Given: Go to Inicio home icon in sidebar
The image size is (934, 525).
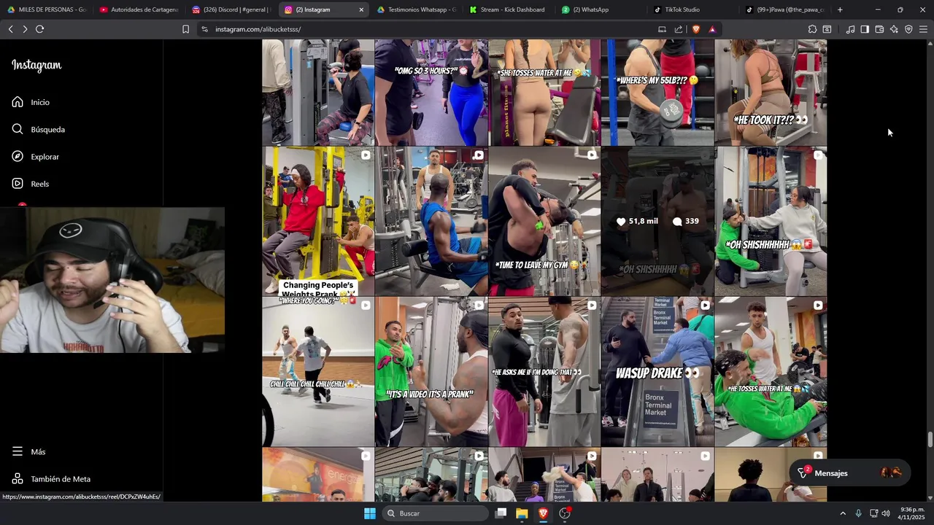Looking at the screenshot, I should 18,102.
